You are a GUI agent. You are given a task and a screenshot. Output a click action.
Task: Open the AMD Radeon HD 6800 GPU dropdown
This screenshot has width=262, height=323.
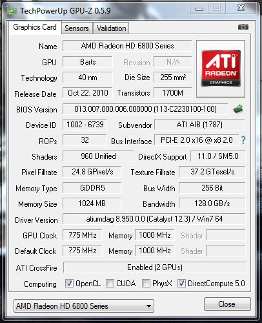tap(84, 306)
